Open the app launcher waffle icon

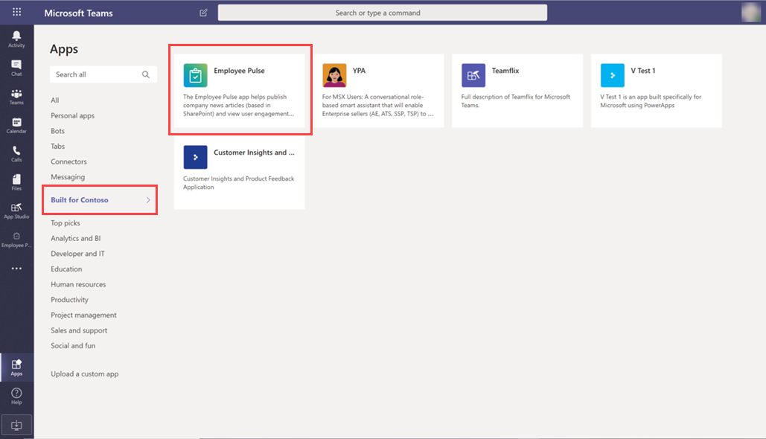click(16, 12)
